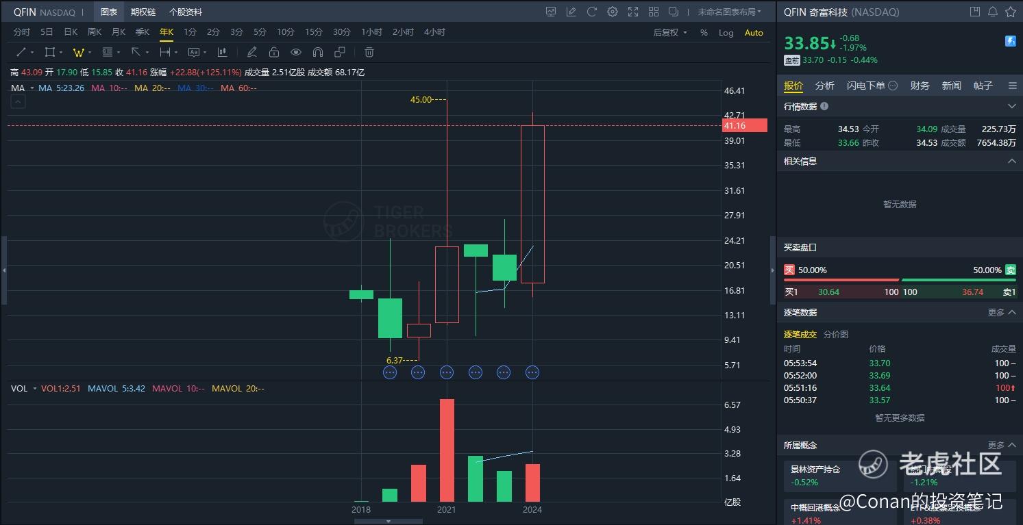Screen dimensions: 1023x525
Task: Select the arrow annotation tool
Action: coord(136,52)
